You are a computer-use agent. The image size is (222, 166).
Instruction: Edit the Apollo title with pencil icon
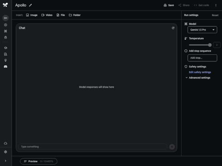30,5
